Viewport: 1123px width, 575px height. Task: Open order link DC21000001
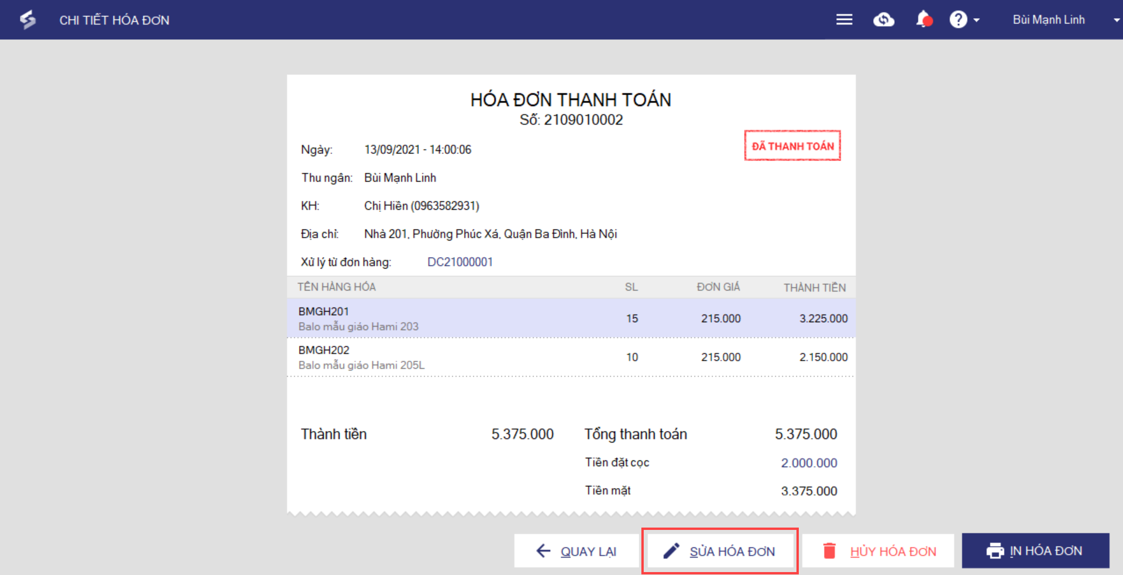click(460, 262)
